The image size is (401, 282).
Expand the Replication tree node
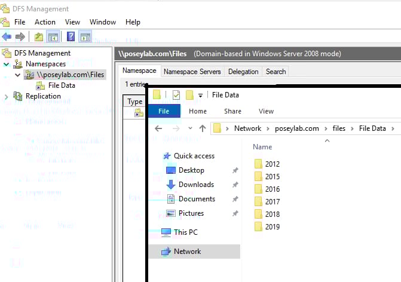tap(7, 97)
